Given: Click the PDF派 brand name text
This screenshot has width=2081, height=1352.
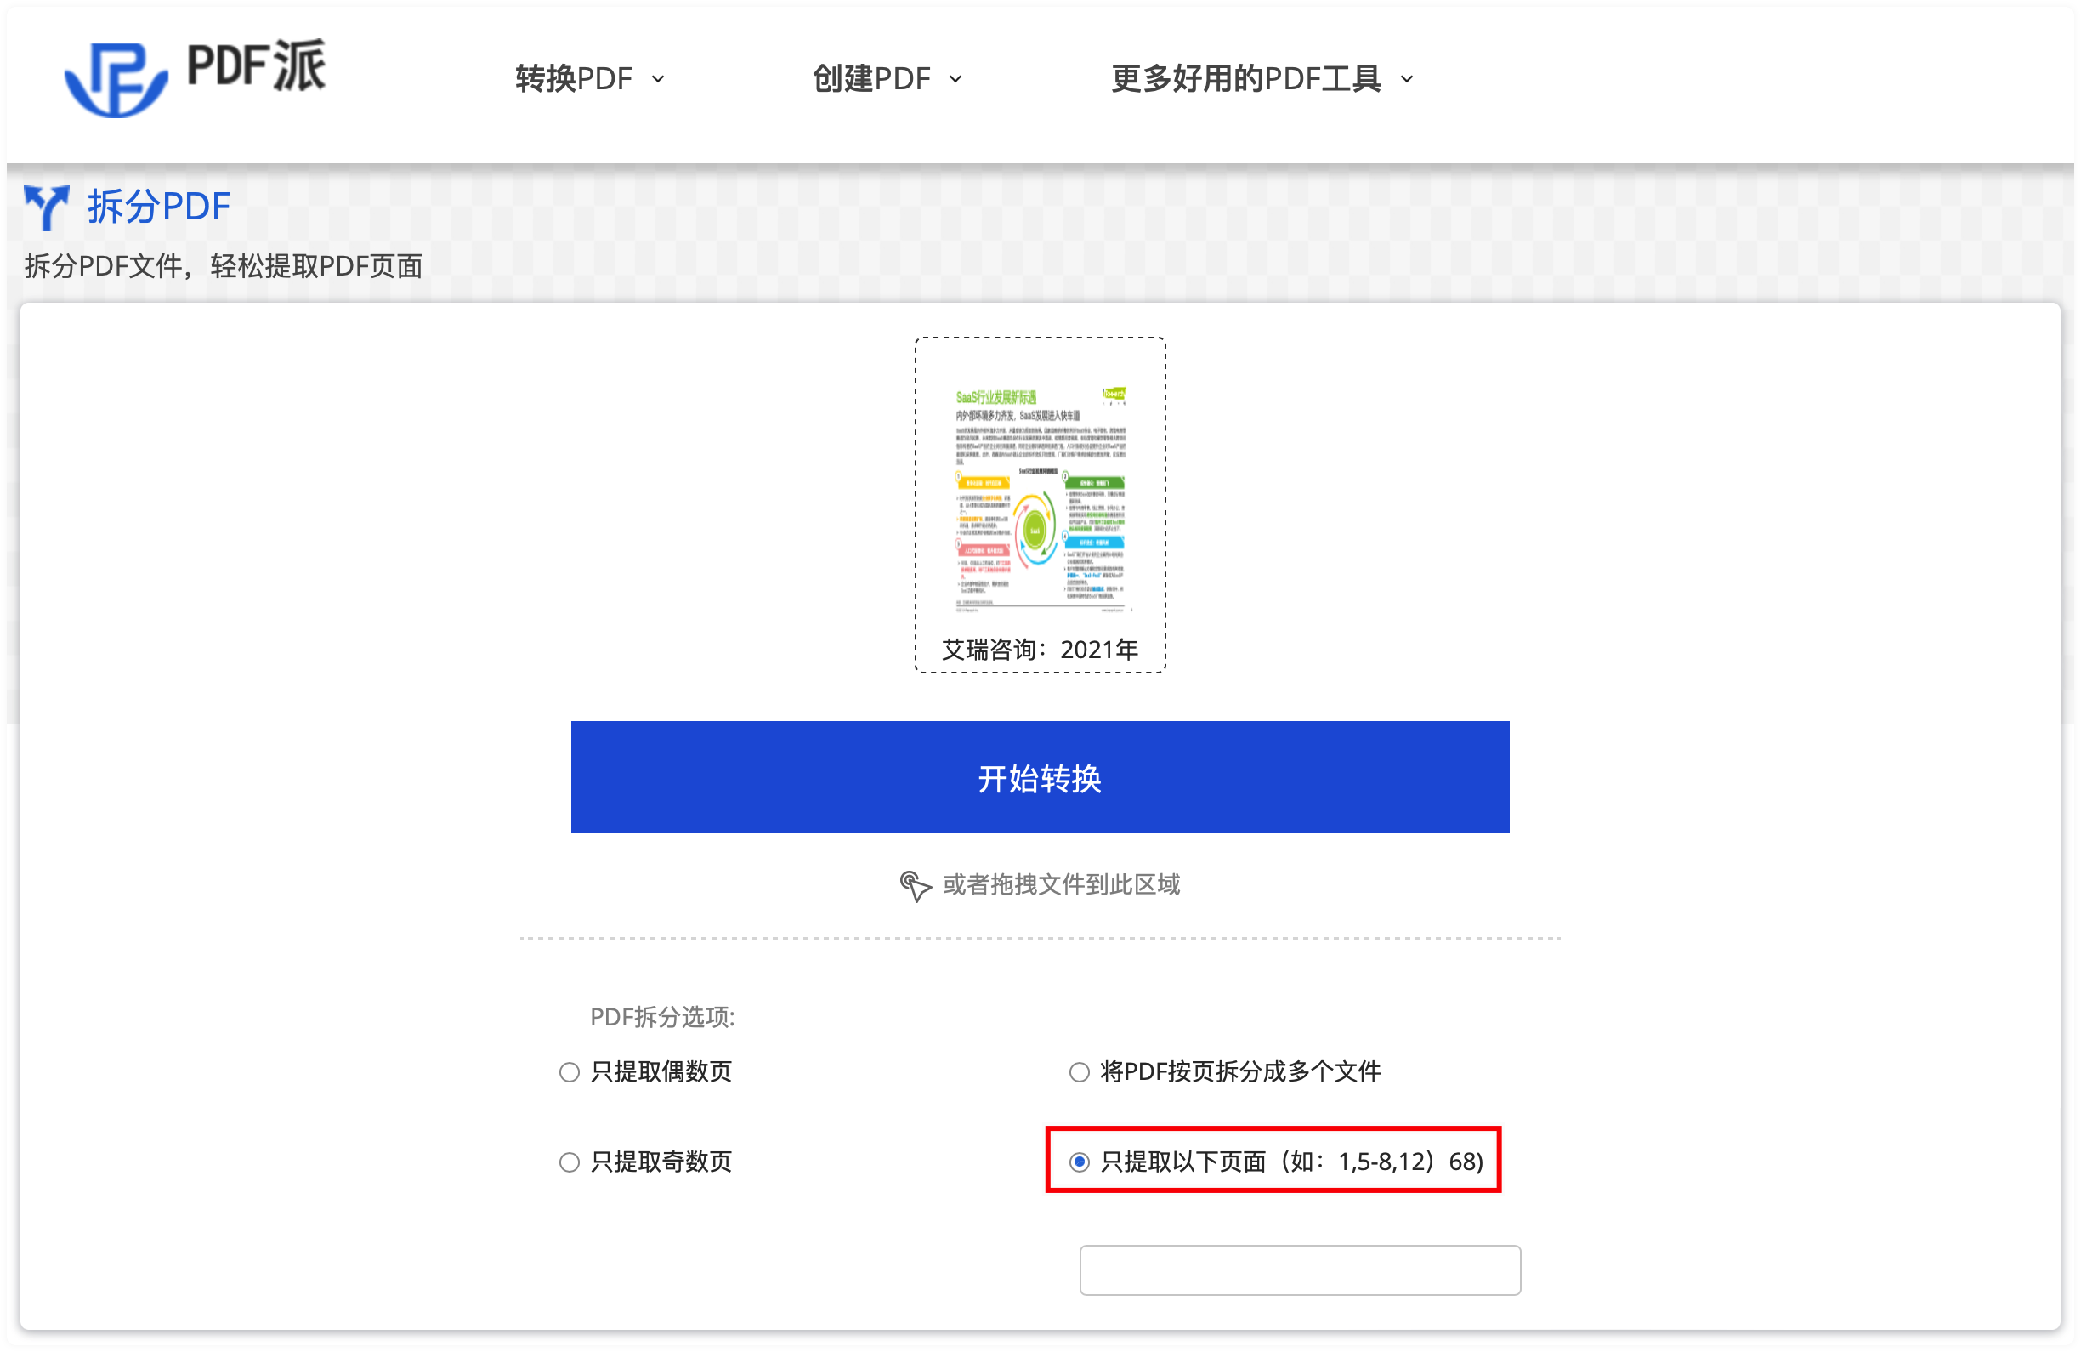Looking at the screenshot, I should [256, 66].
